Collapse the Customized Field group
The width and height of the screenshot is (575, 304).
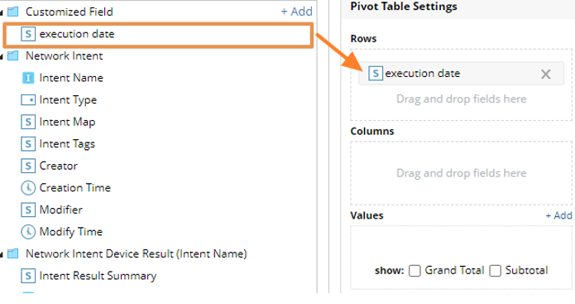(x=2, y=13)
